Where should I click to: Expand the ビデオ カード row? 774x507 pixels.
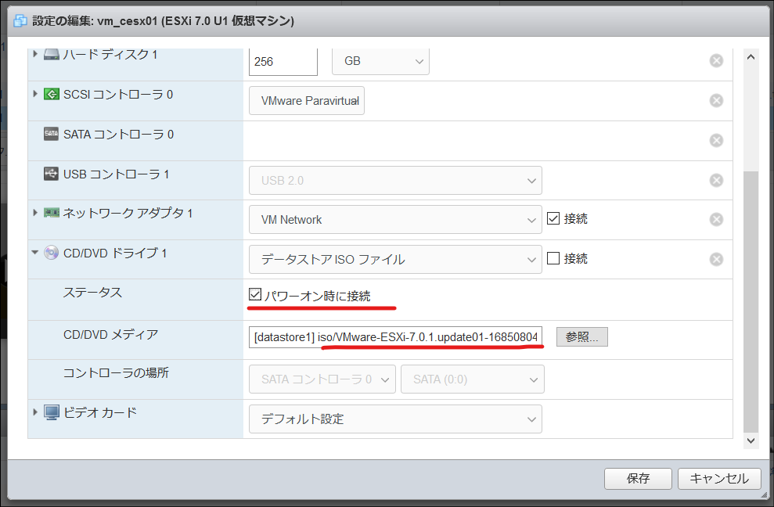click(35, 412)
